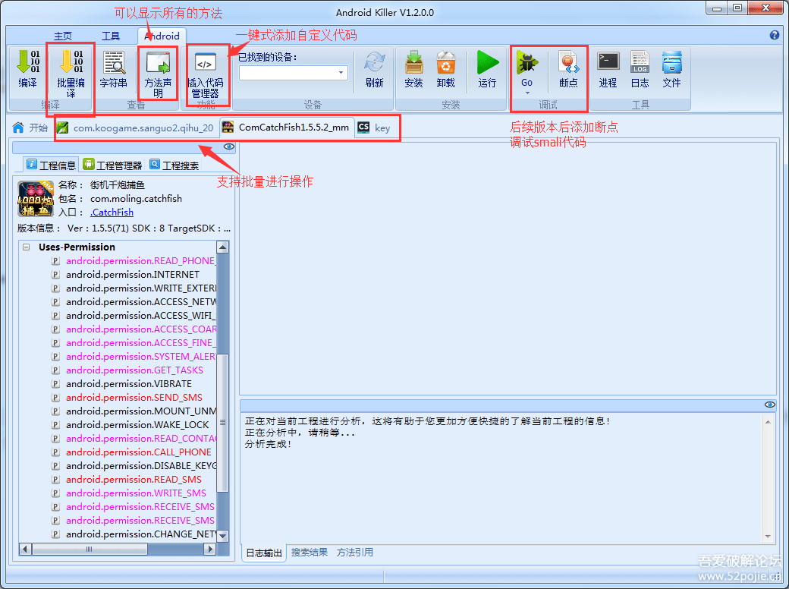Viewport: 789px width, 589px height.
Task: Open the connected devices dropdown
Action: 341,74
